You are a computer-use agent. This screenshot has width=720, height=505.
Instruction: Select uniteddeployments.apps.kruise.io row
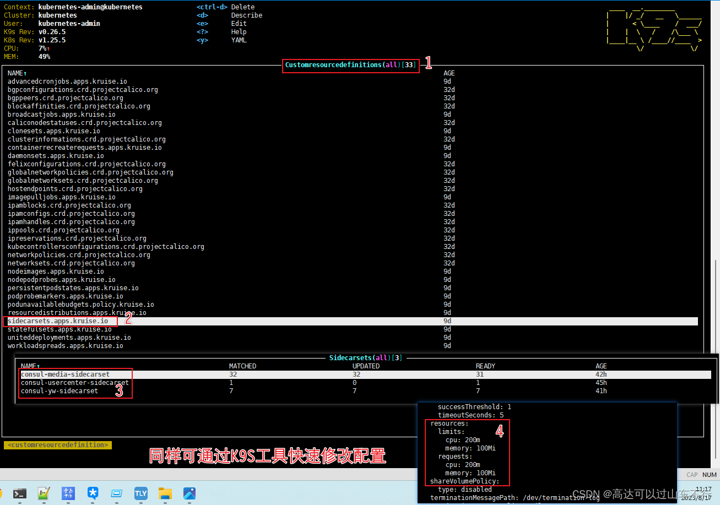tap(353, 338)
